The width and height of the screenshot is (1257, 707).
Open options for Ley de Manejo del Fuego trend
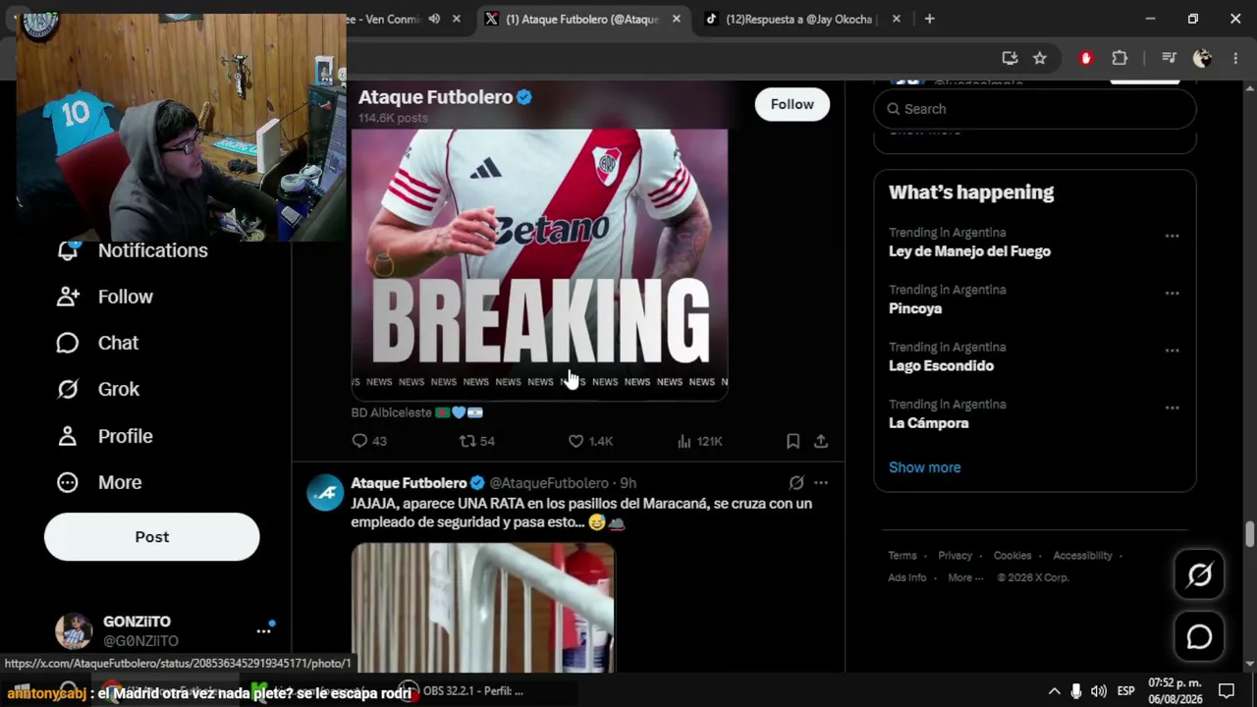(1172, 236)
